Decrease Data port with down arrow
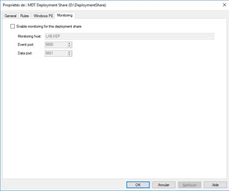 coord(69,55)
